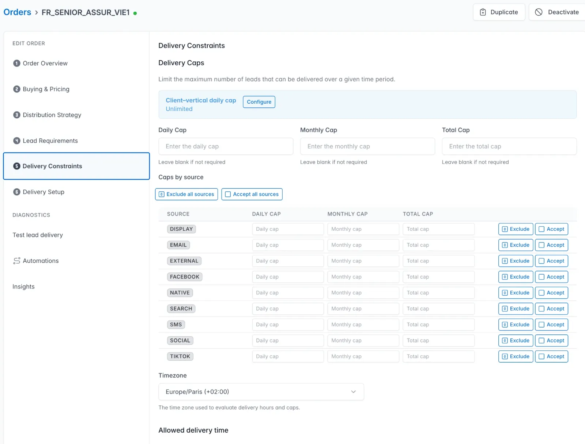Click SEARCH daily cap field
Screen dimensions: 585x444
click(x=288, y=309)
